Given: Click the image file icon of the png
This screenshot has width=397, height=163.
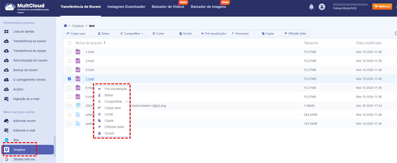Looking at the screenshot, I should (x=78, y=105).
